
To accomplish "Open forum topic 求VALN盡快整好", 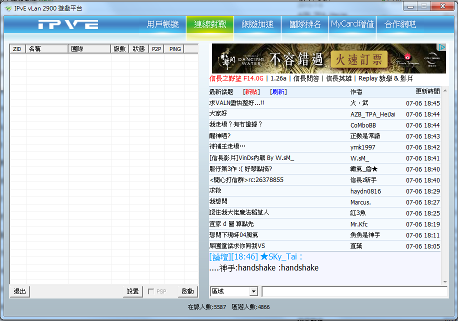I will click(236, 103).
